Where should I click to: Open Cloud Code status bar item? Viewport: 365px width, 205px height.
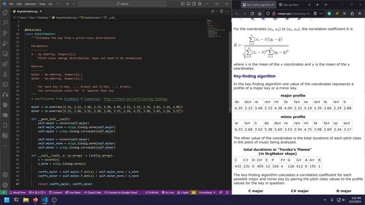pos(92,192)
